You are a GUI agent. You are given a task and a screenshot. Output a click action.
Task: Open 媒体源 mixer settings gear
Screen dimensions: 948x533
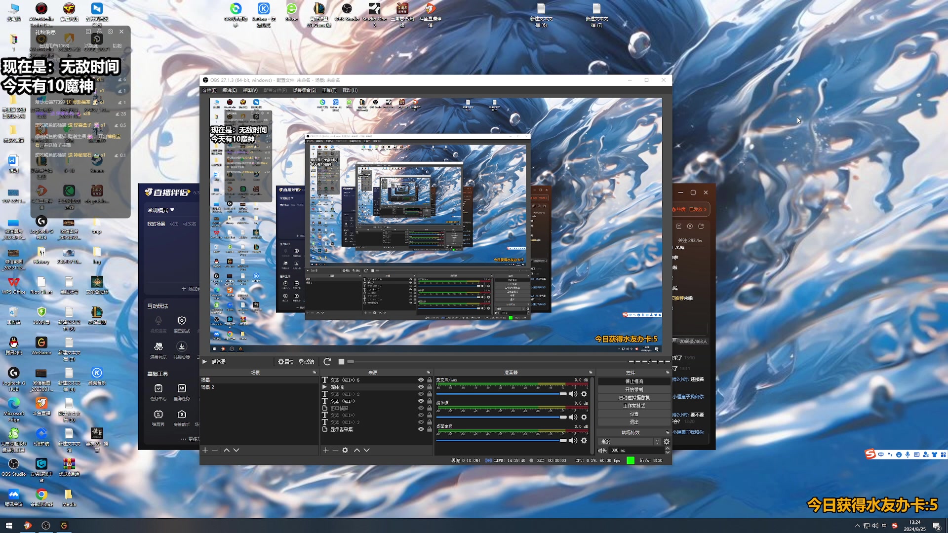point(584,417)
